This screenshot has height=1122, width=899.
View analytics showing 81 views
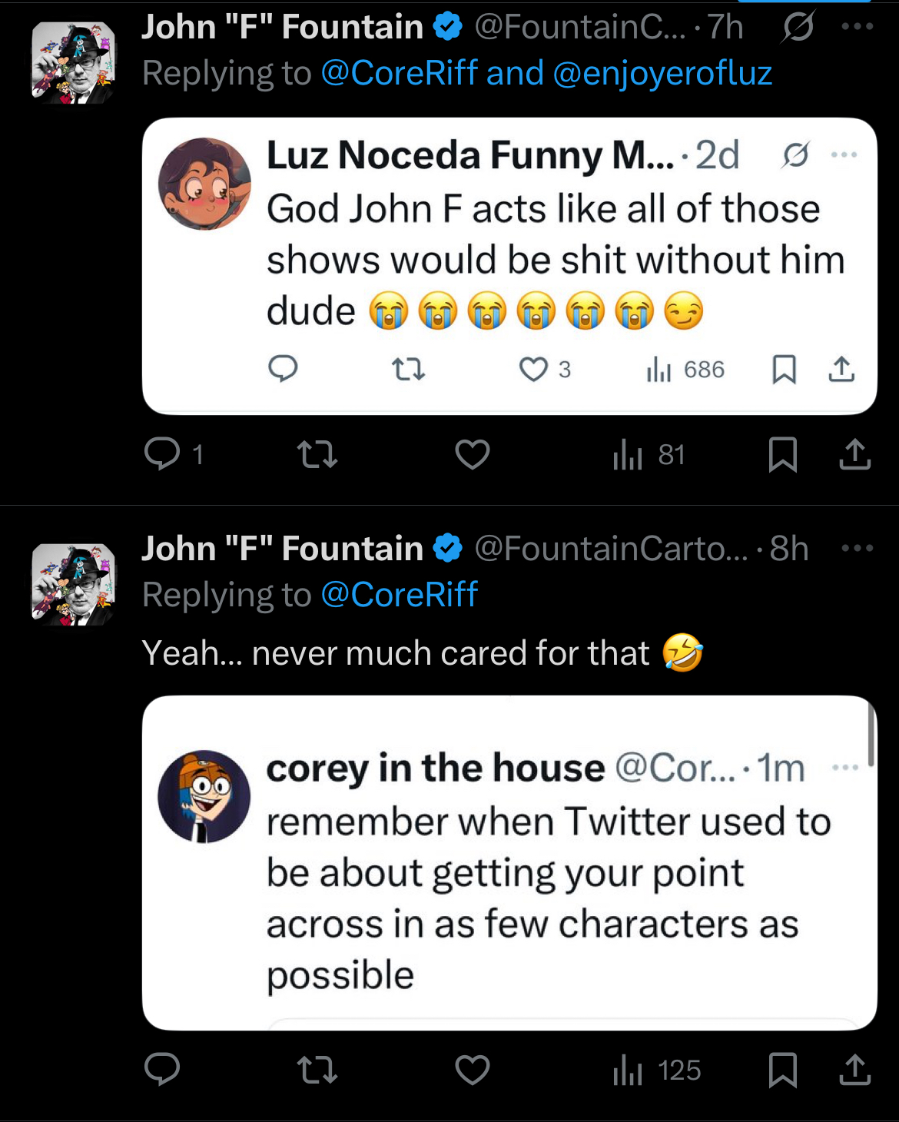click(649, 455)
